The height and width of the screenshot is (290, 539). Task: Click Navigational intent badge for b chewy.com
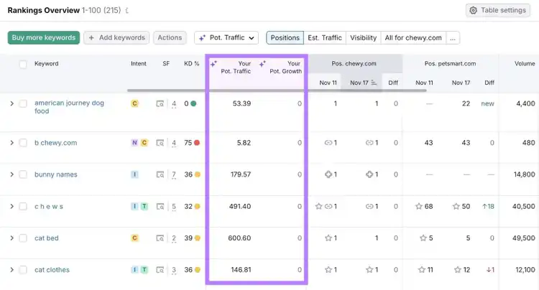pos(134,142)
